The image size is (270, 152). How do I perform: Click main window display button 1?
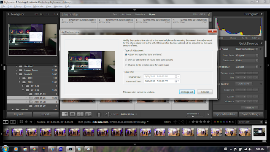5,122
